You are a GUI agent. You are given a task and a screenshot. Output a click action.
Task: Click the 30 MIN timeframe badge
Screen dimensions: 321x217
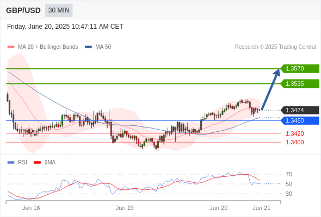click(59, 10)
